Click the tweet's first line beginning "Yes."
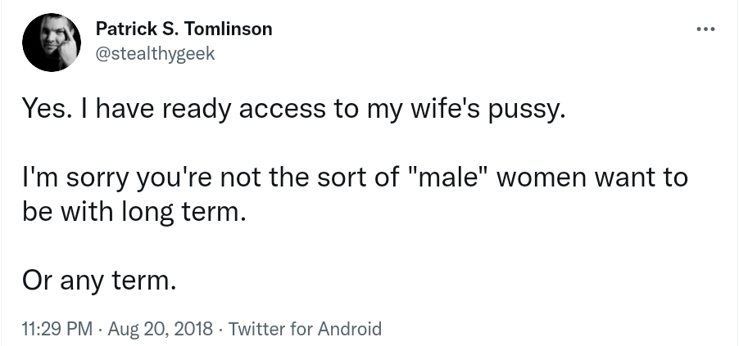 [x=293, y=110]
